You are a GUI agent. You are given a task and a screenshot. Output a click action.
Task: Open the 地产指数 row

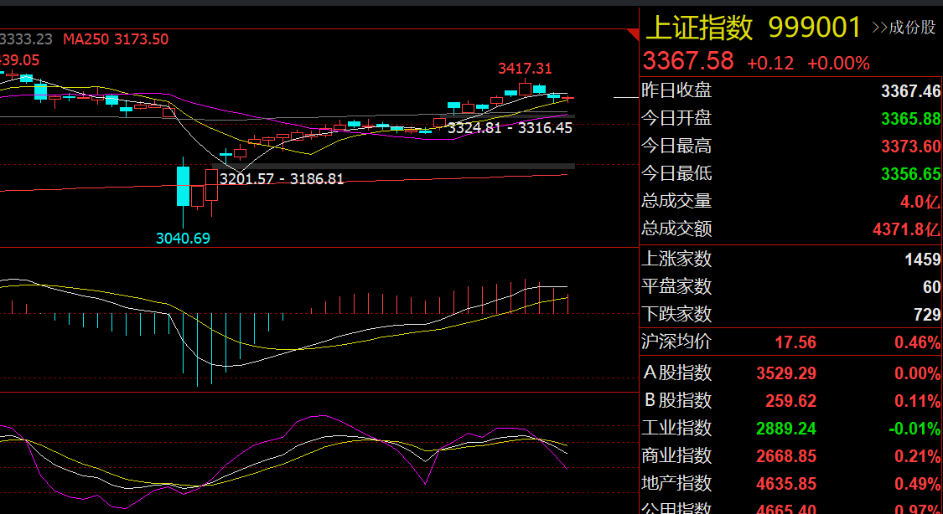point(790,483)
